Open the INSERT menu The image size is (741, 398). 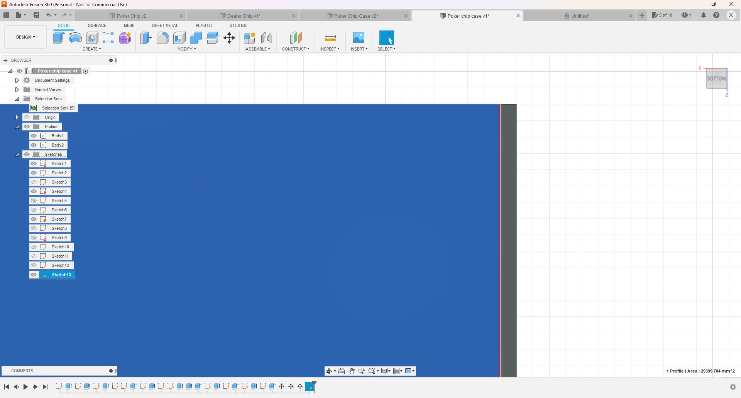pyautogui.click(x=359, y=49)
